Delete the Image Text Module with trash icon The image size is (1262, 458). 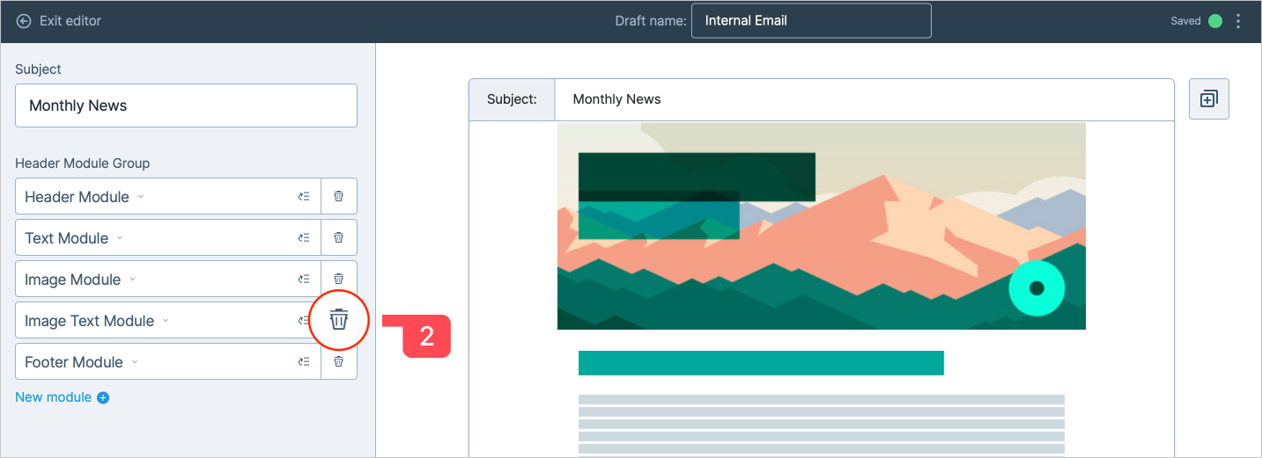point(339,320)
